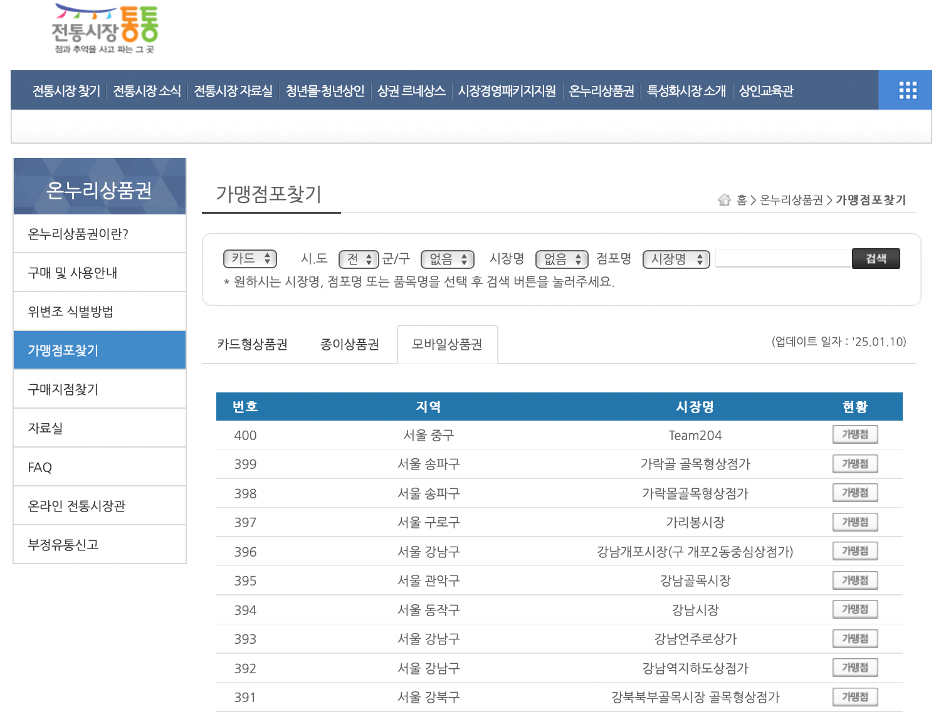Select sidebar item 가맹점포찾기

100,350
